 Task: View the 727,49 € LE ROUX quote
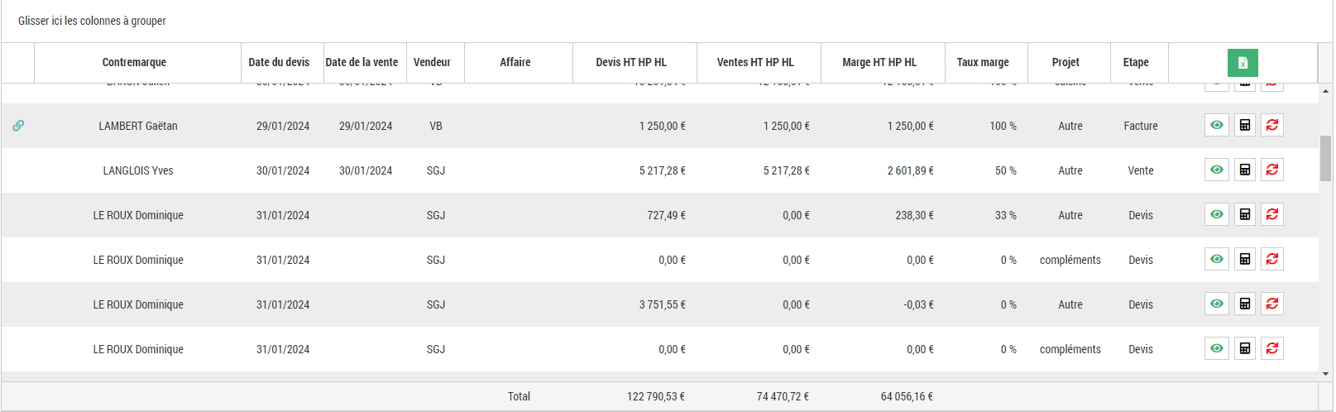(1216, 215)
